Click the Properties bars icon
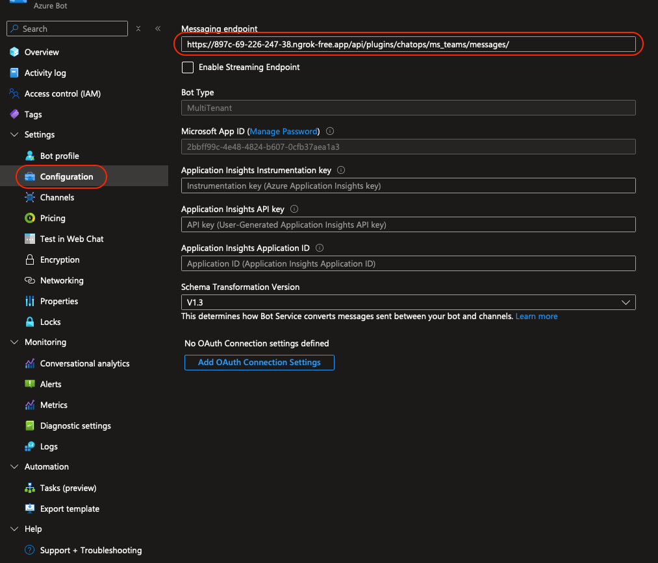The height and width of the screenshot is (563, 658). point(30,301)
